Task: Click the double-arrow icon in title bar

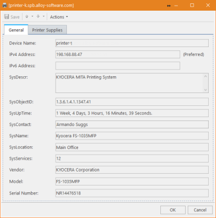Action: pyautogui.click(x=169, y=6)
